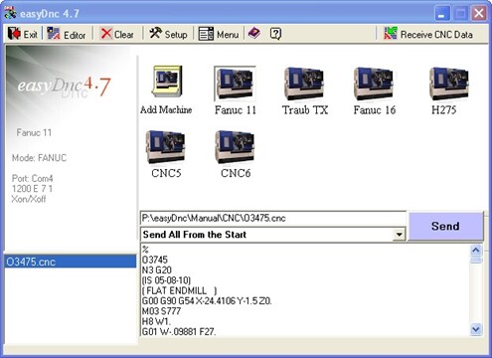This screenshot has width=492, height=358.
Task: Click the code line '(IS 05-08-10)'
Action: coord(166,280)
